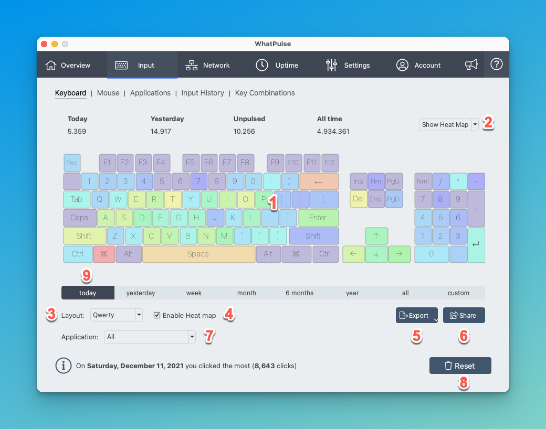Click the Esc key on heat map

point(72,163)
